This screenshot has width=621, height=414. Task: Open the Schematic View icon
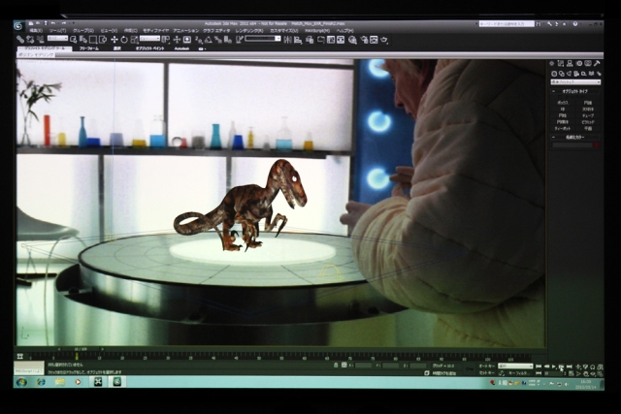pyautogui.click(x=341, y=40)
